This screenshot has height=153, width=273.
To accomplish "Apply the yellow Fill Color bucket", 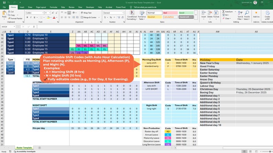I will tap(48, 17).
